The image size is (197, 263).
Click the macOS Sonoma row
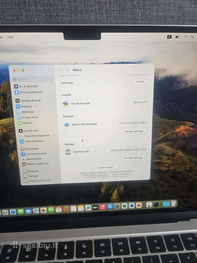pos(105,103)
